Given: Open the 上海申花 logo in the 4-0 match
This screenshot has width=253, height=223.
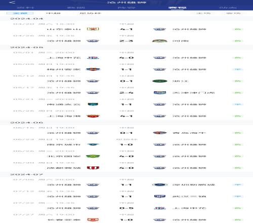Looking at the screenshot, I should tap(93, 58).
